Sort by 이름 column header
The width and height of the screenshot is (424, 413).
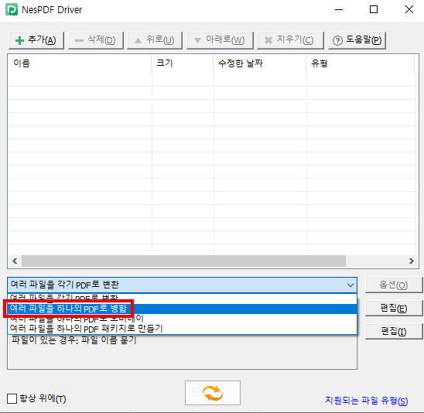point(80,63)
